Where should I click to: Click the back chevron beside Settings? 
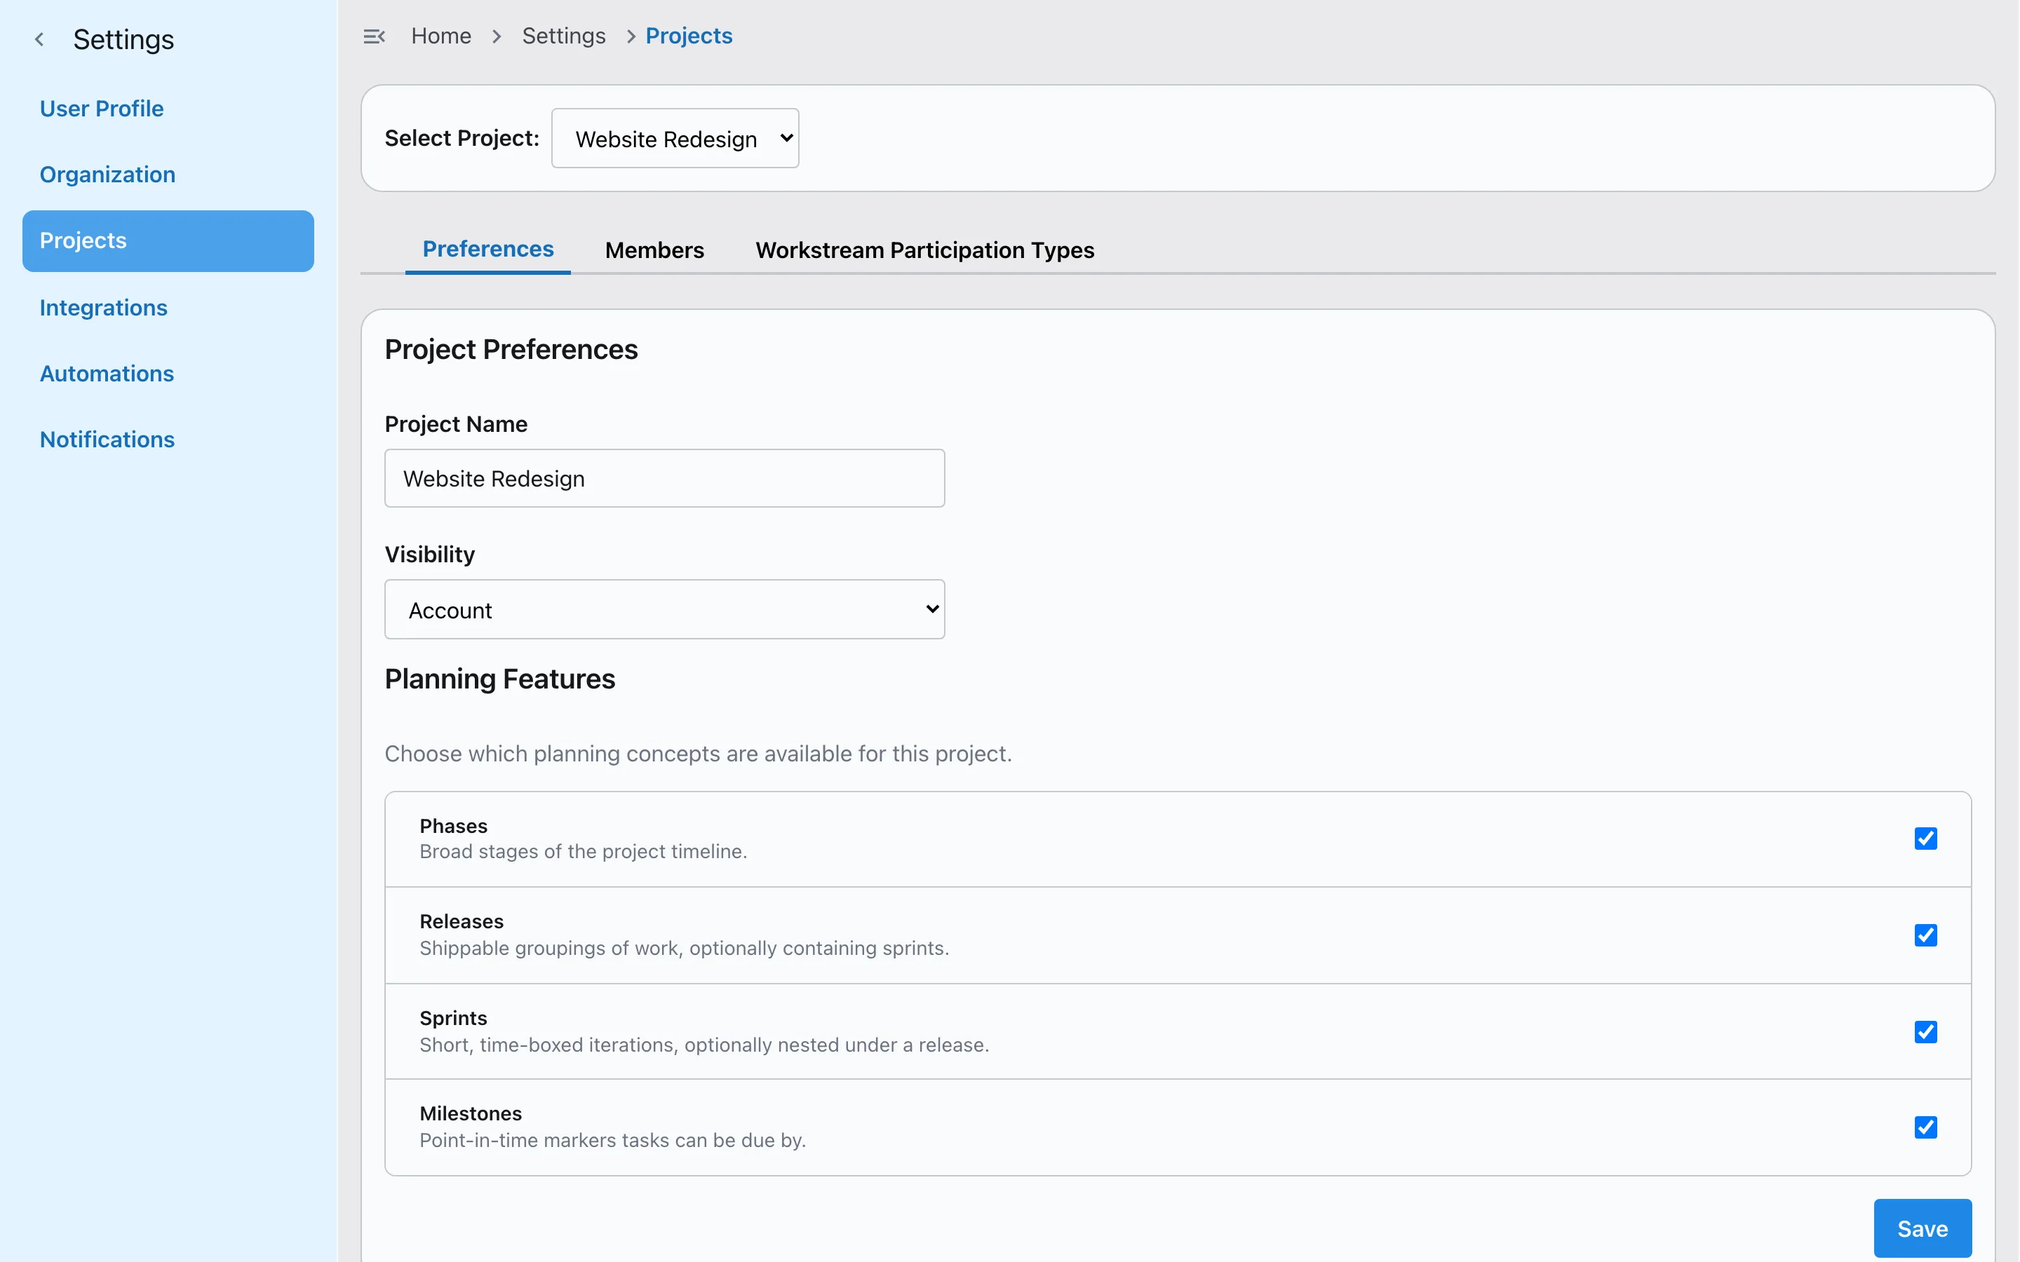click(39, 39)
